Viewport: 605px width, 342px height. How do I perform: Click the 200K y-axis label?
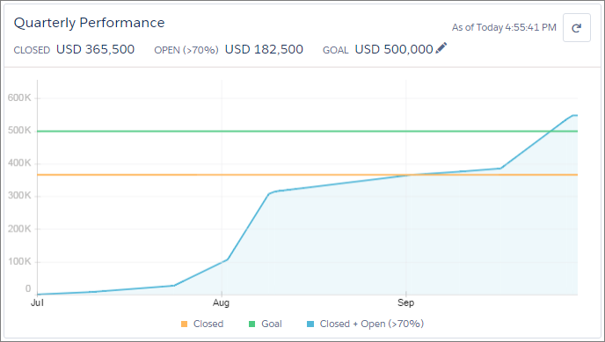click(x=19, y=229)
